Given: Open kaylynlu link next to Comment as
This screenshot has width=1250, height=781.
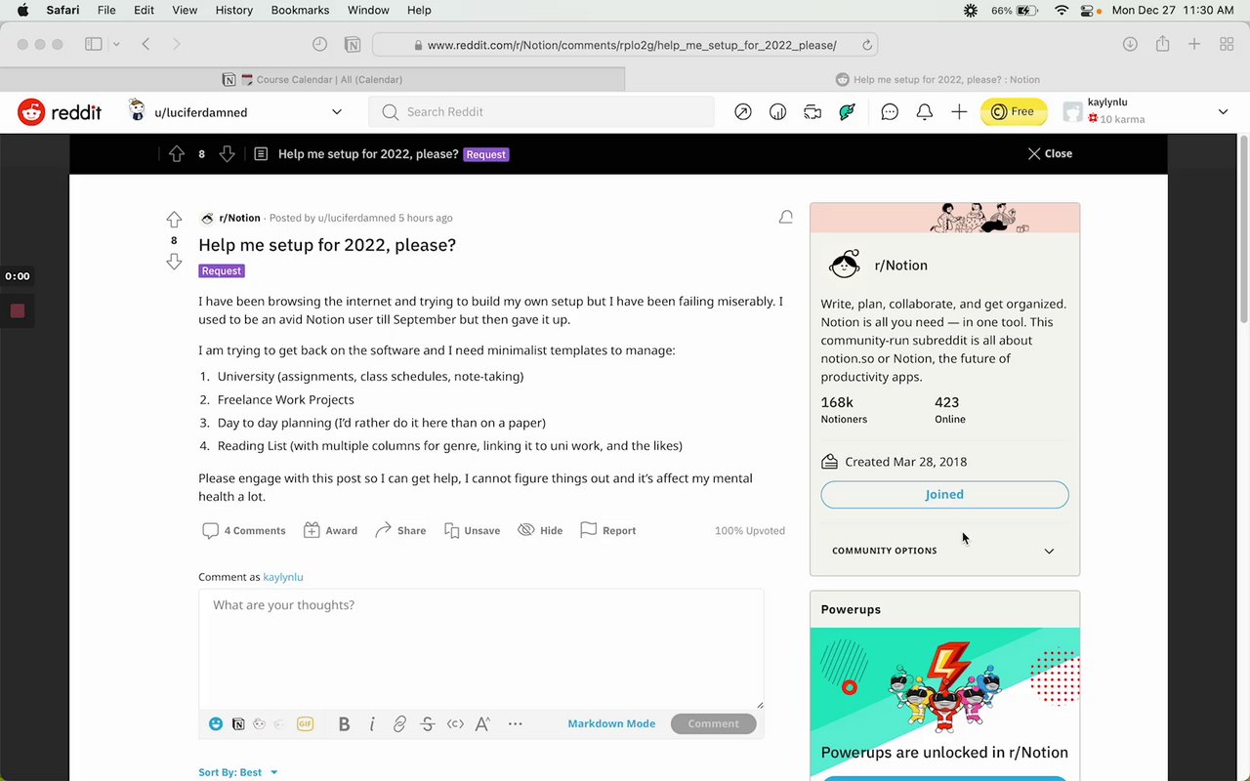Looking at the screenshot, I should click(283, 577).
